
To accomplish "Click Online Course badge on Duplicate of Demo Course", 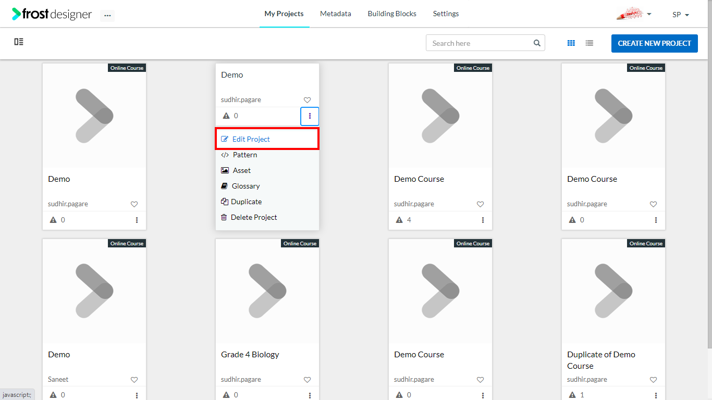I will (646, 243).
